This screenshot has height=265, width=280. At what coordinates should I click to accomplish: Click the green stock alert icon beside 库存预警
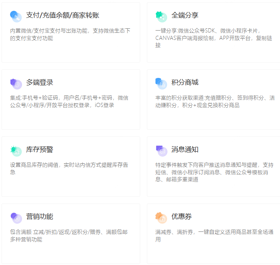click(16, 150)
